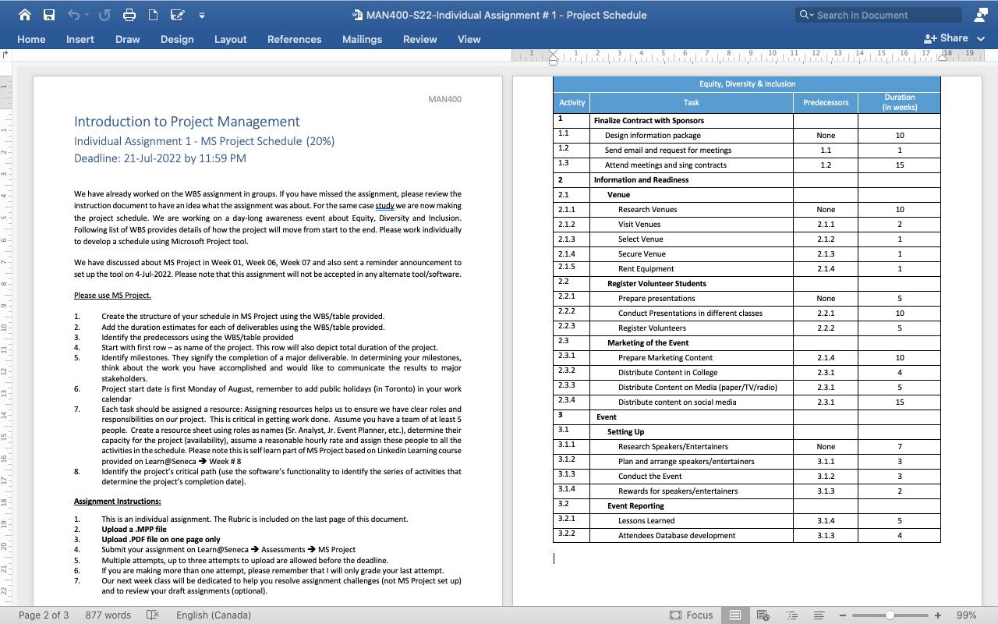Image resolution: width=998 pixels, height=624 pixels.
Task: Click the 'Upload a .MPP file' line
Action: pyautogui.click(x=133, y=529)
